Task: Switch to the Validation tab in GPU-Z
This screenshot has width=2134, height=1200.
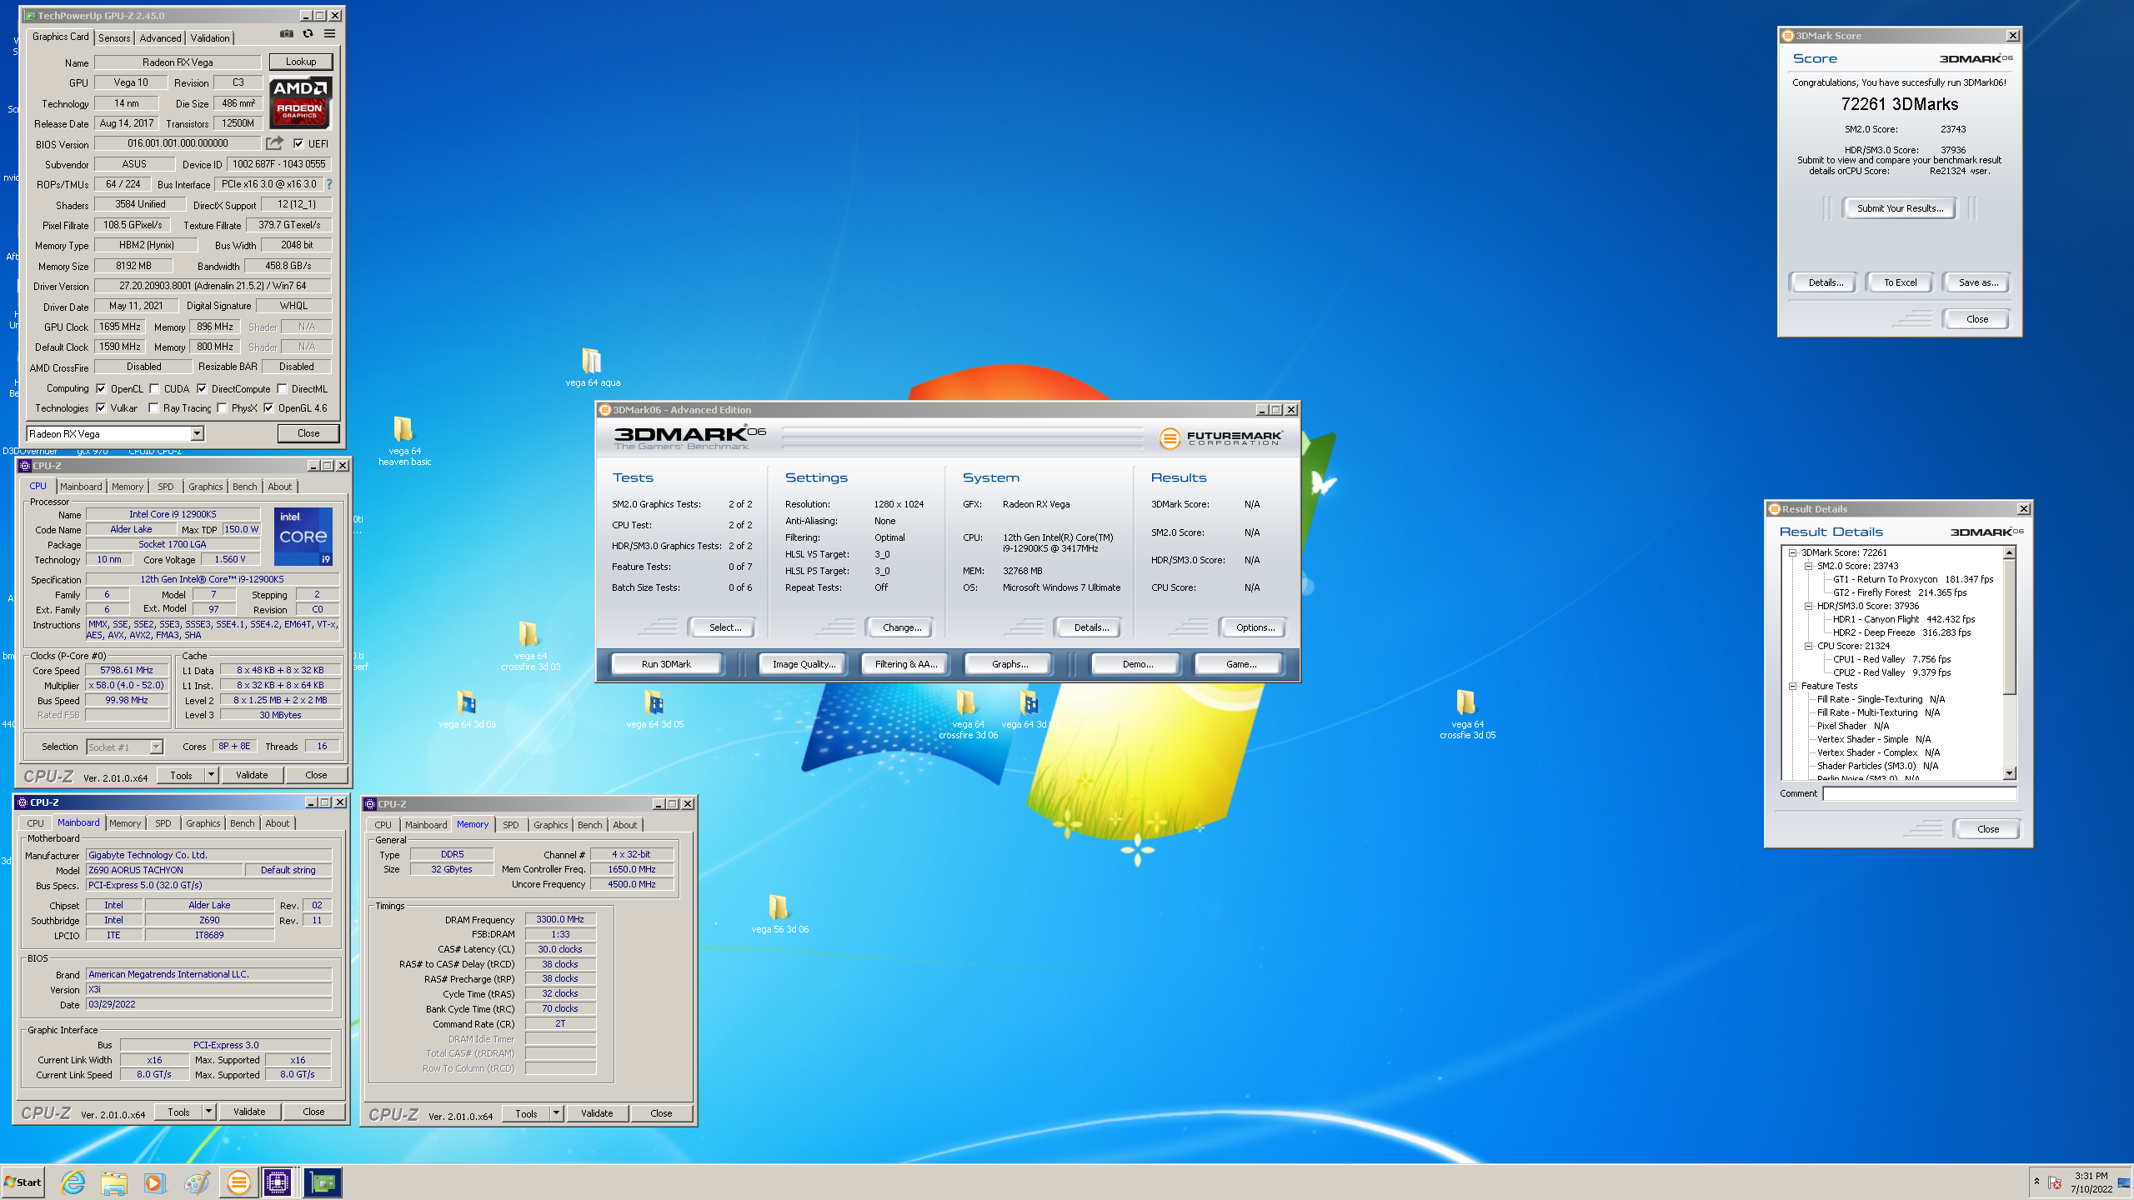Action: (x=209, y=37)
